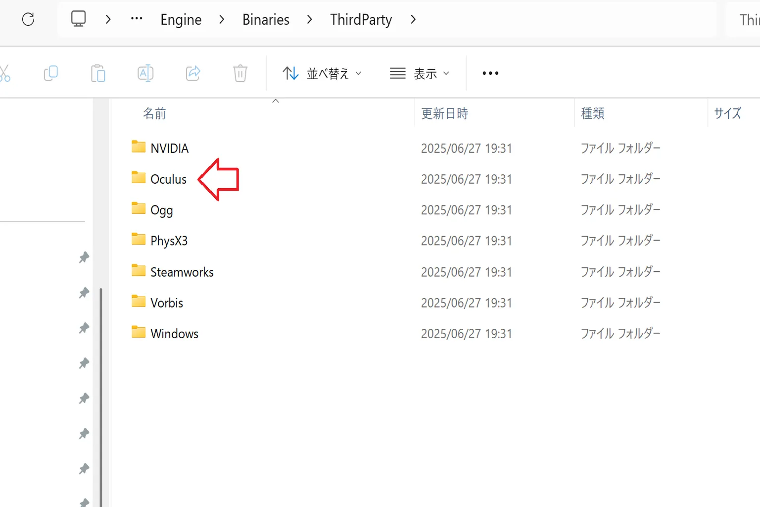Click the Share icon in toolbar
Viewport: 760px width, 507px height.
193,73
